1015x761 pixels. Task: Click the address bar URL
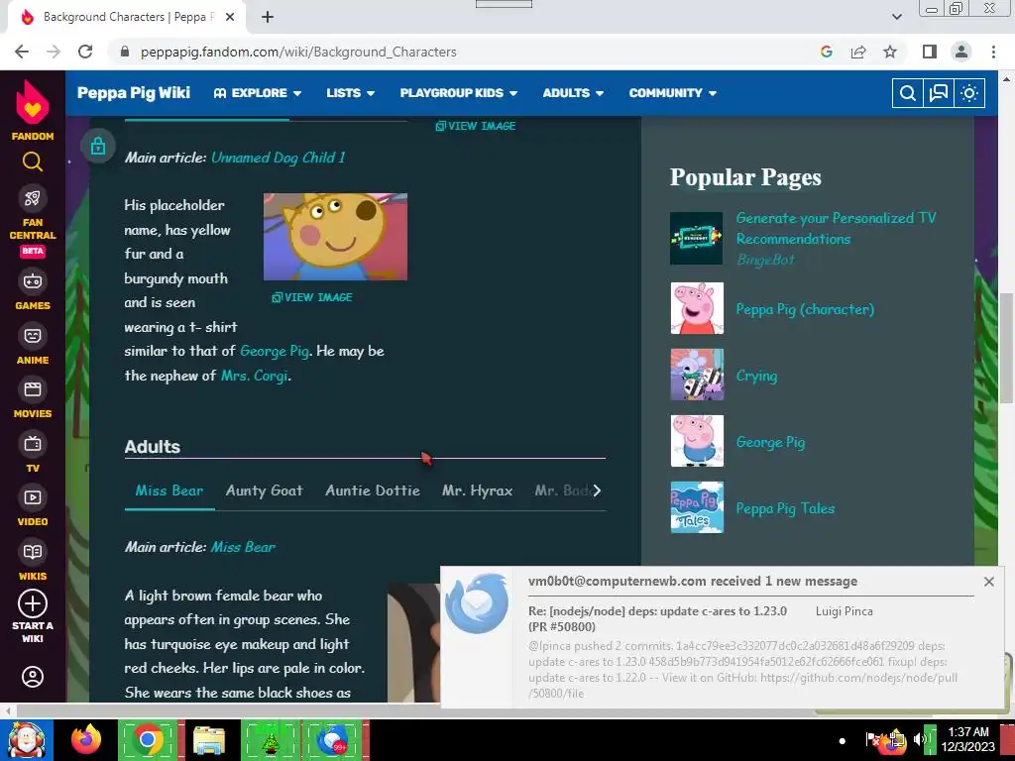[298, 52]
